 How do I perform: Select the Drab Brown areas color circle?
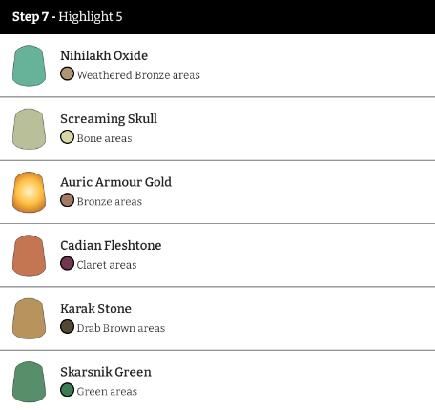click(x=67, y=327)
